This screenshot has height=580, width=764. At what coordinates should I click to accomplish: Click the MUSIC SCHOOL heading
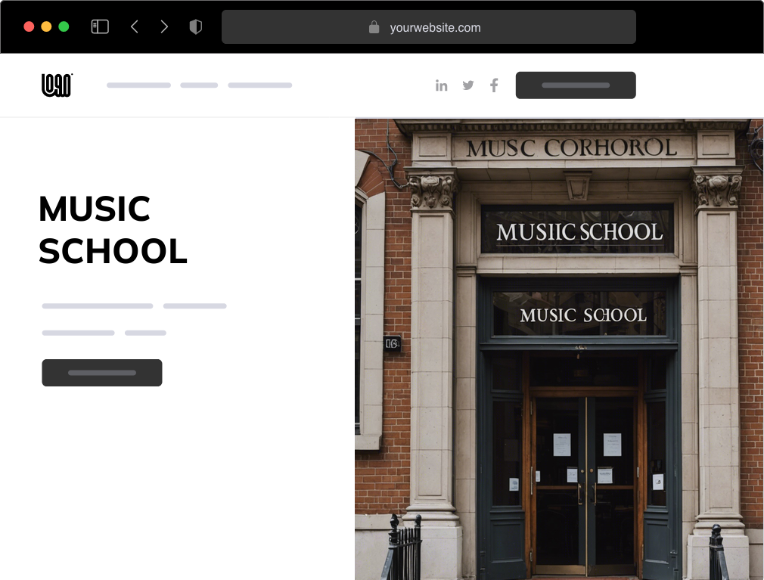point(113,229)
